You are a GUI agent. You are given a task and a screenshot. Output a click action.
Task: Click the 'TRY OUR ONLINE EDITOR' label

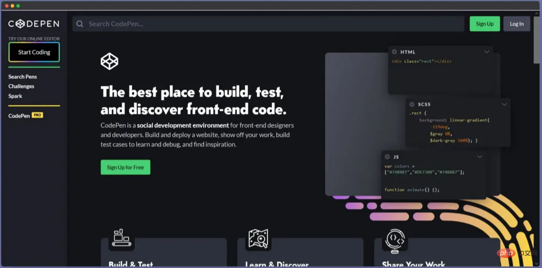[34, 39]
